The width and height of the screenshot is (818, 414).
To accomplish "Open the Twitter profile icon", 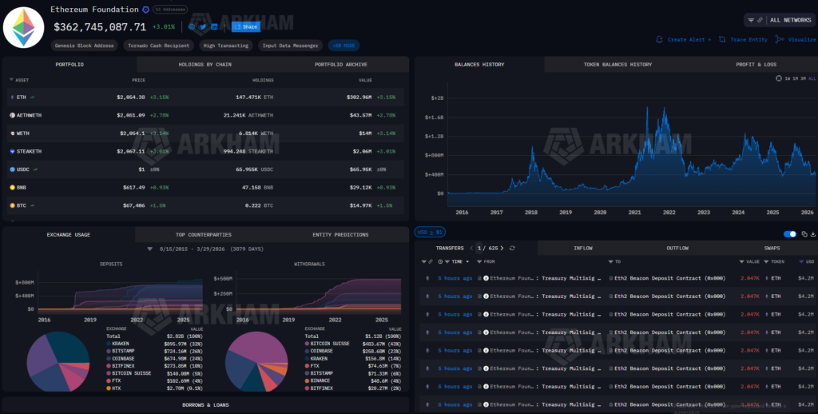I will coord(204,26).
